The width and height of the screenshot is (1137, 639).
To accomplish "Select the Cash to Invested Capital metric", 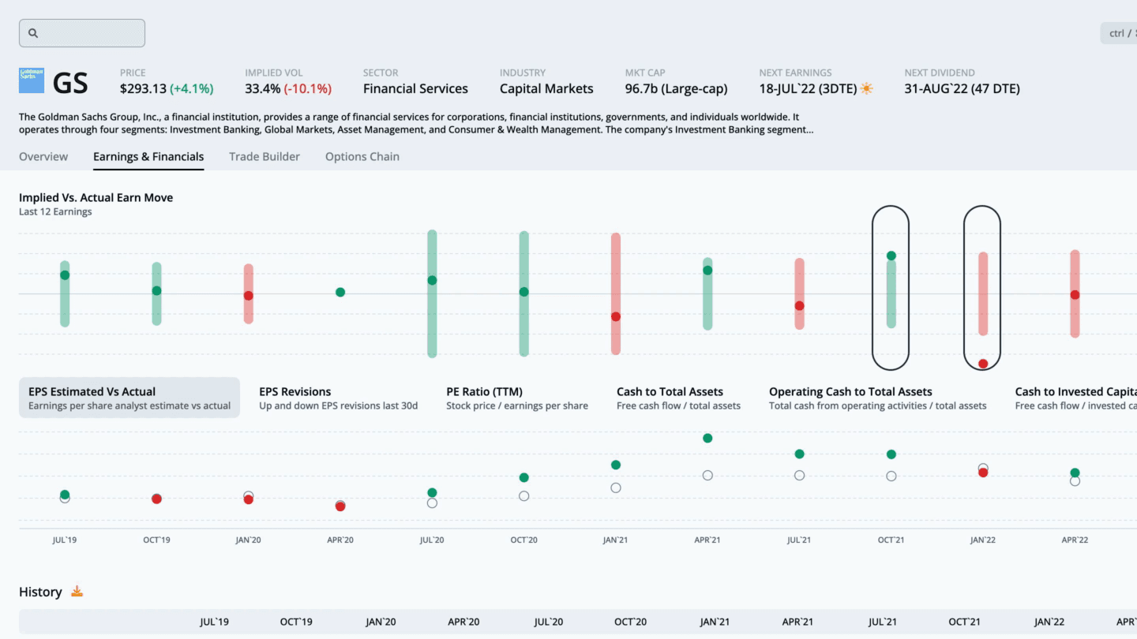I will 1075,398.
